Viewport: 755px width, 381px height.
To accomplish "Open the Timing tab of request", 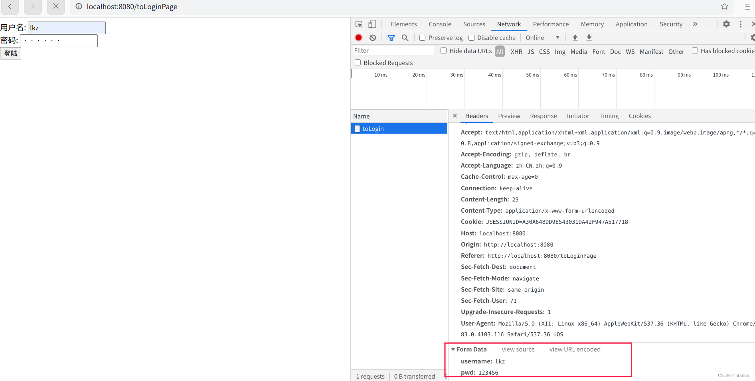I will 609,116.
